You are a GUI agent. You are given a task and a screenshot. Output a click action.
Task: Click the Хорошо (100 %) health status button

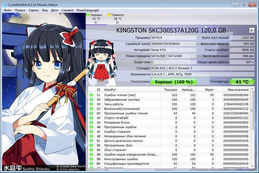click(173, 81)
